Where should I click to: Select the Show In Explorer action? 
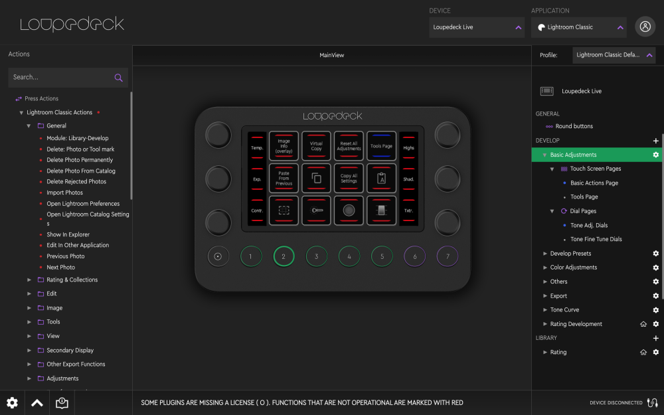pos(68,234)
